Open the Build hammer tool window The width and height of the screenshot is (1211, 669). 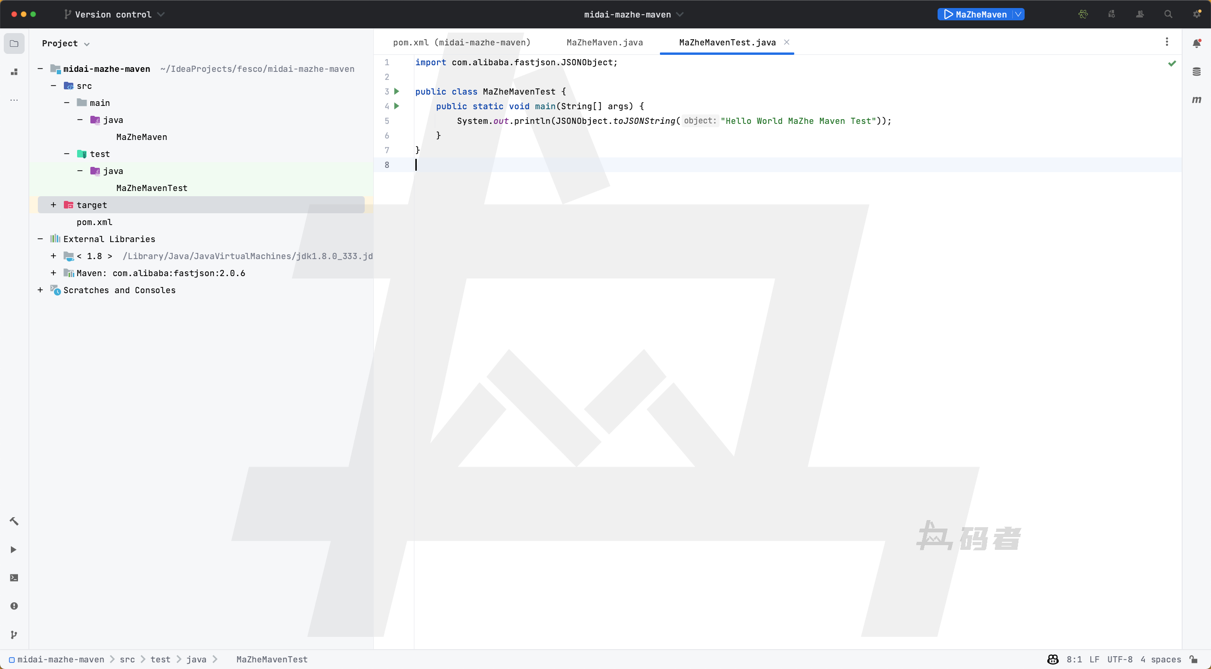point(14,521)
